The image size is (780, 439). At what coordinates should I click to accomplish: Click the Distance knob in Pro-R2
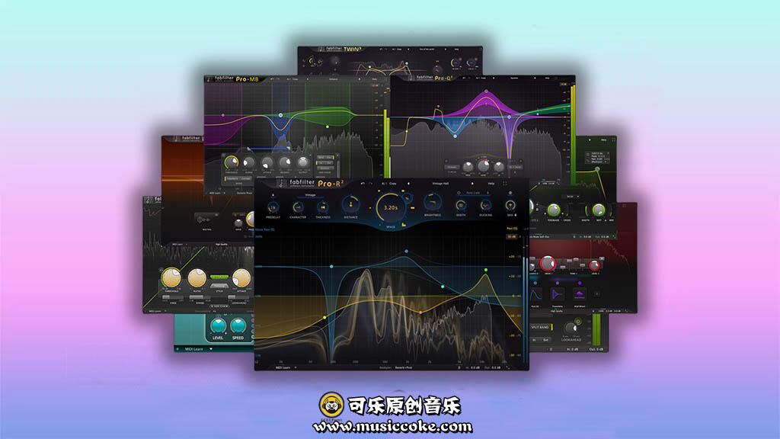pos(350,204)
